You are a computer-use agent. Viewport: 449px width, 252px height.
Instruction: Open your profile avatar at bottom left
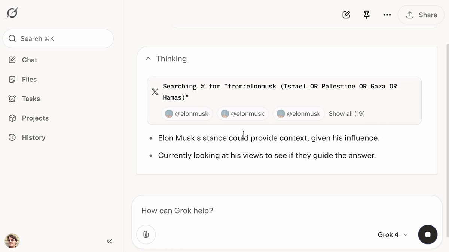[12, 241]
